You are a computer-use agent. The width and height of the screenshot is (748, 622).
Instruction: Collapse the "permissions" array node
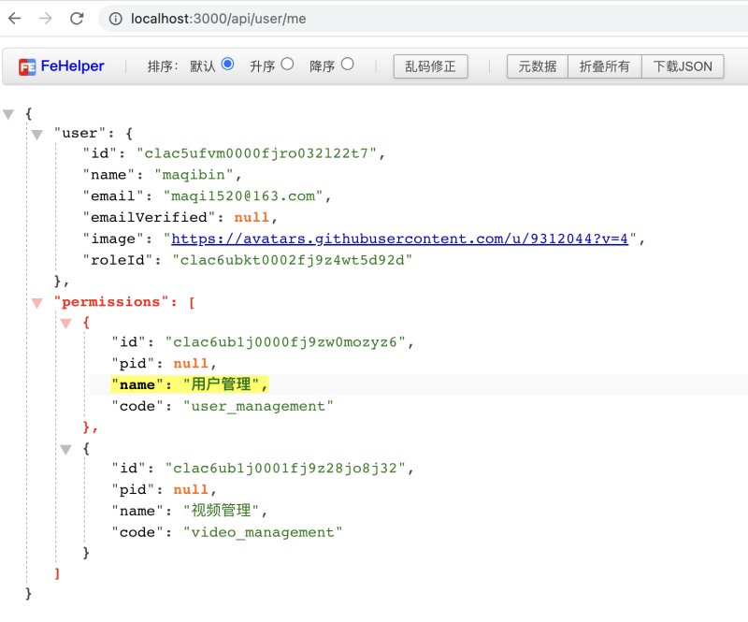[36, 303]
